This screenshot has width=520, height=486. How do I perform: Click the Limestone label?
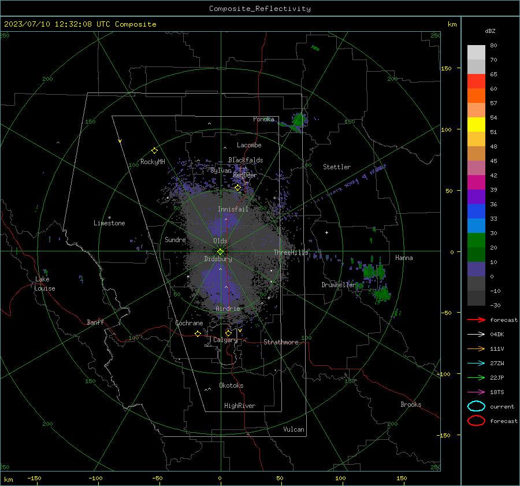coord(109,223)
